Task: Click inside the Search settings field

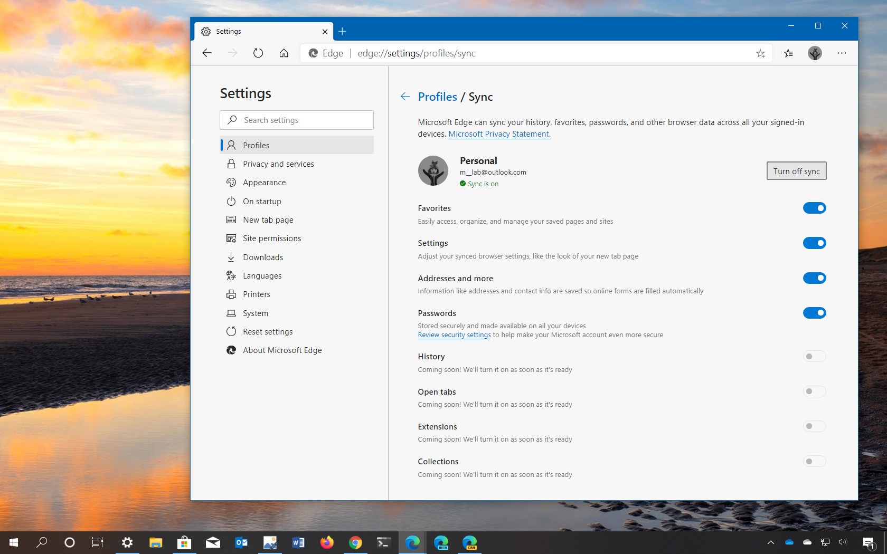Action: (x=296, y=120)
